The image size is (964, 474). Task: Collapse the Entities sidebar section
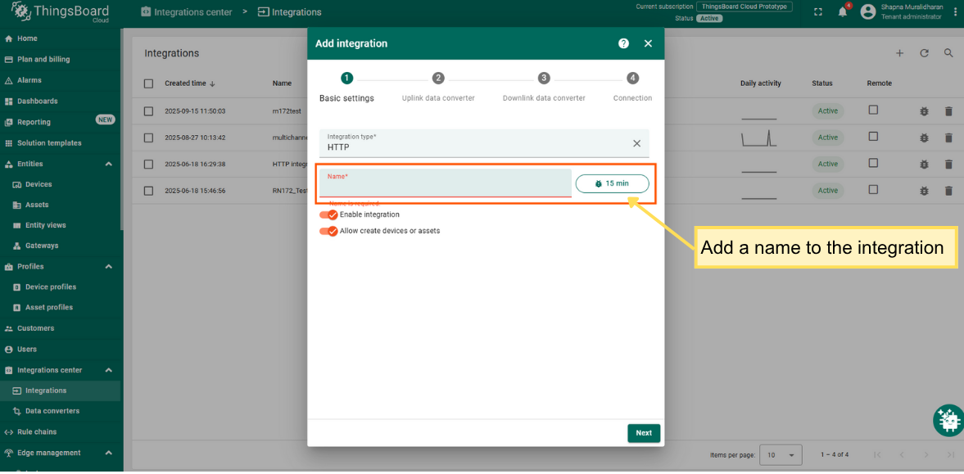109,164
